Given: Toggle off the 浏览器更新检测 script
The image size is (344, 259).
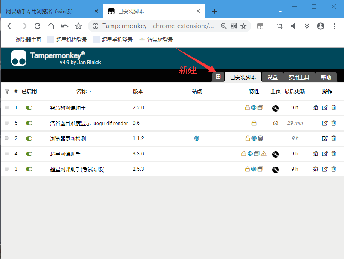Looking at the screenshot, I should pyautogui.click(x=29, y=138).
